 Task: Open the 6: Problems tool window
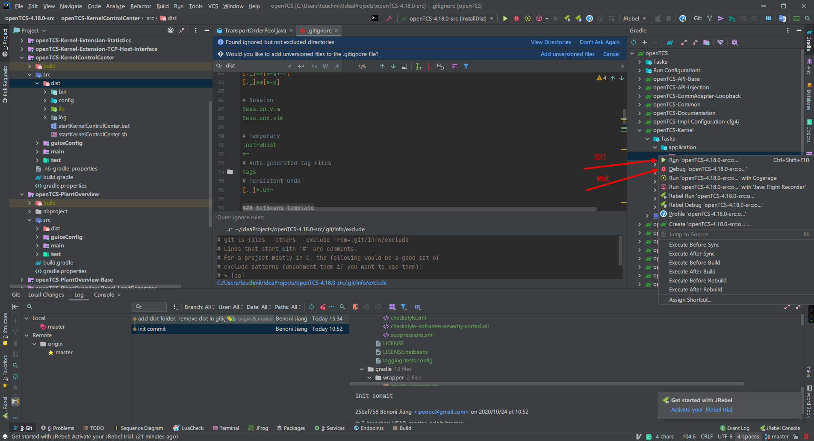point(57,428)
